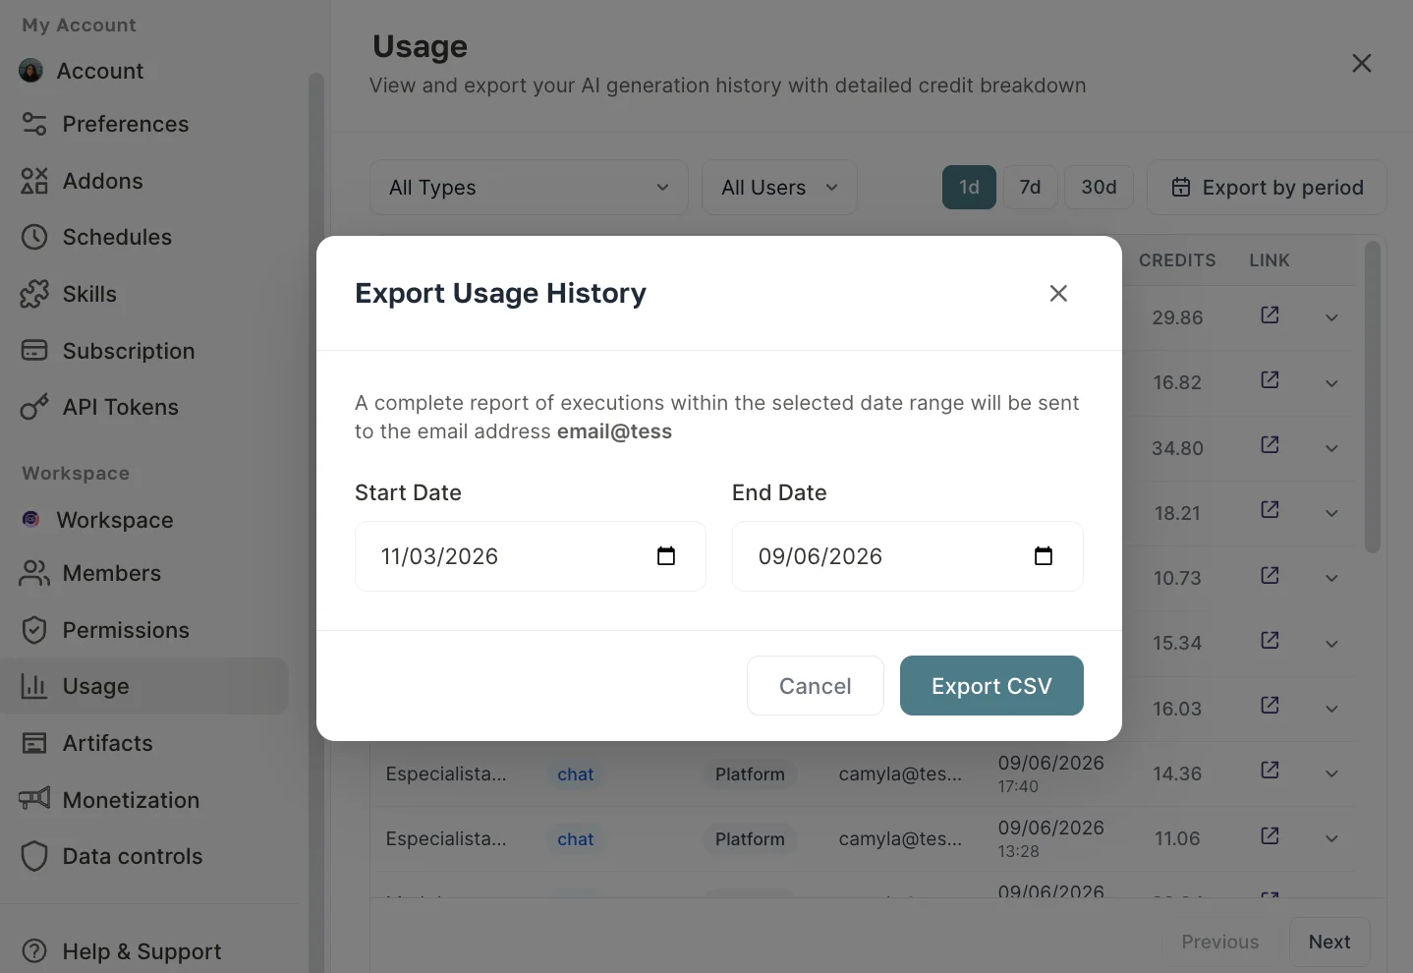
Task: Go to Subscription page
Action: click(129, 351)
